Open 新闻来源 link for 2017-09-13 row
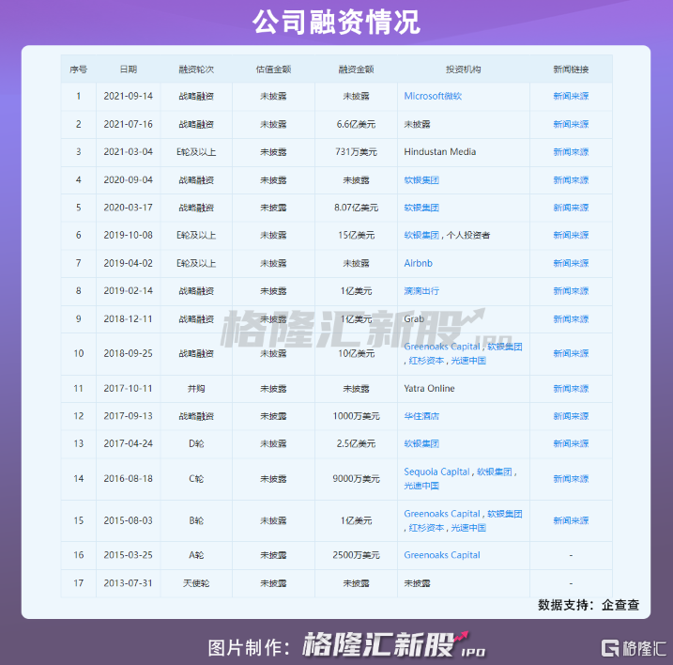This screenshot has height=665, width=673. click(x=571, y=416)
